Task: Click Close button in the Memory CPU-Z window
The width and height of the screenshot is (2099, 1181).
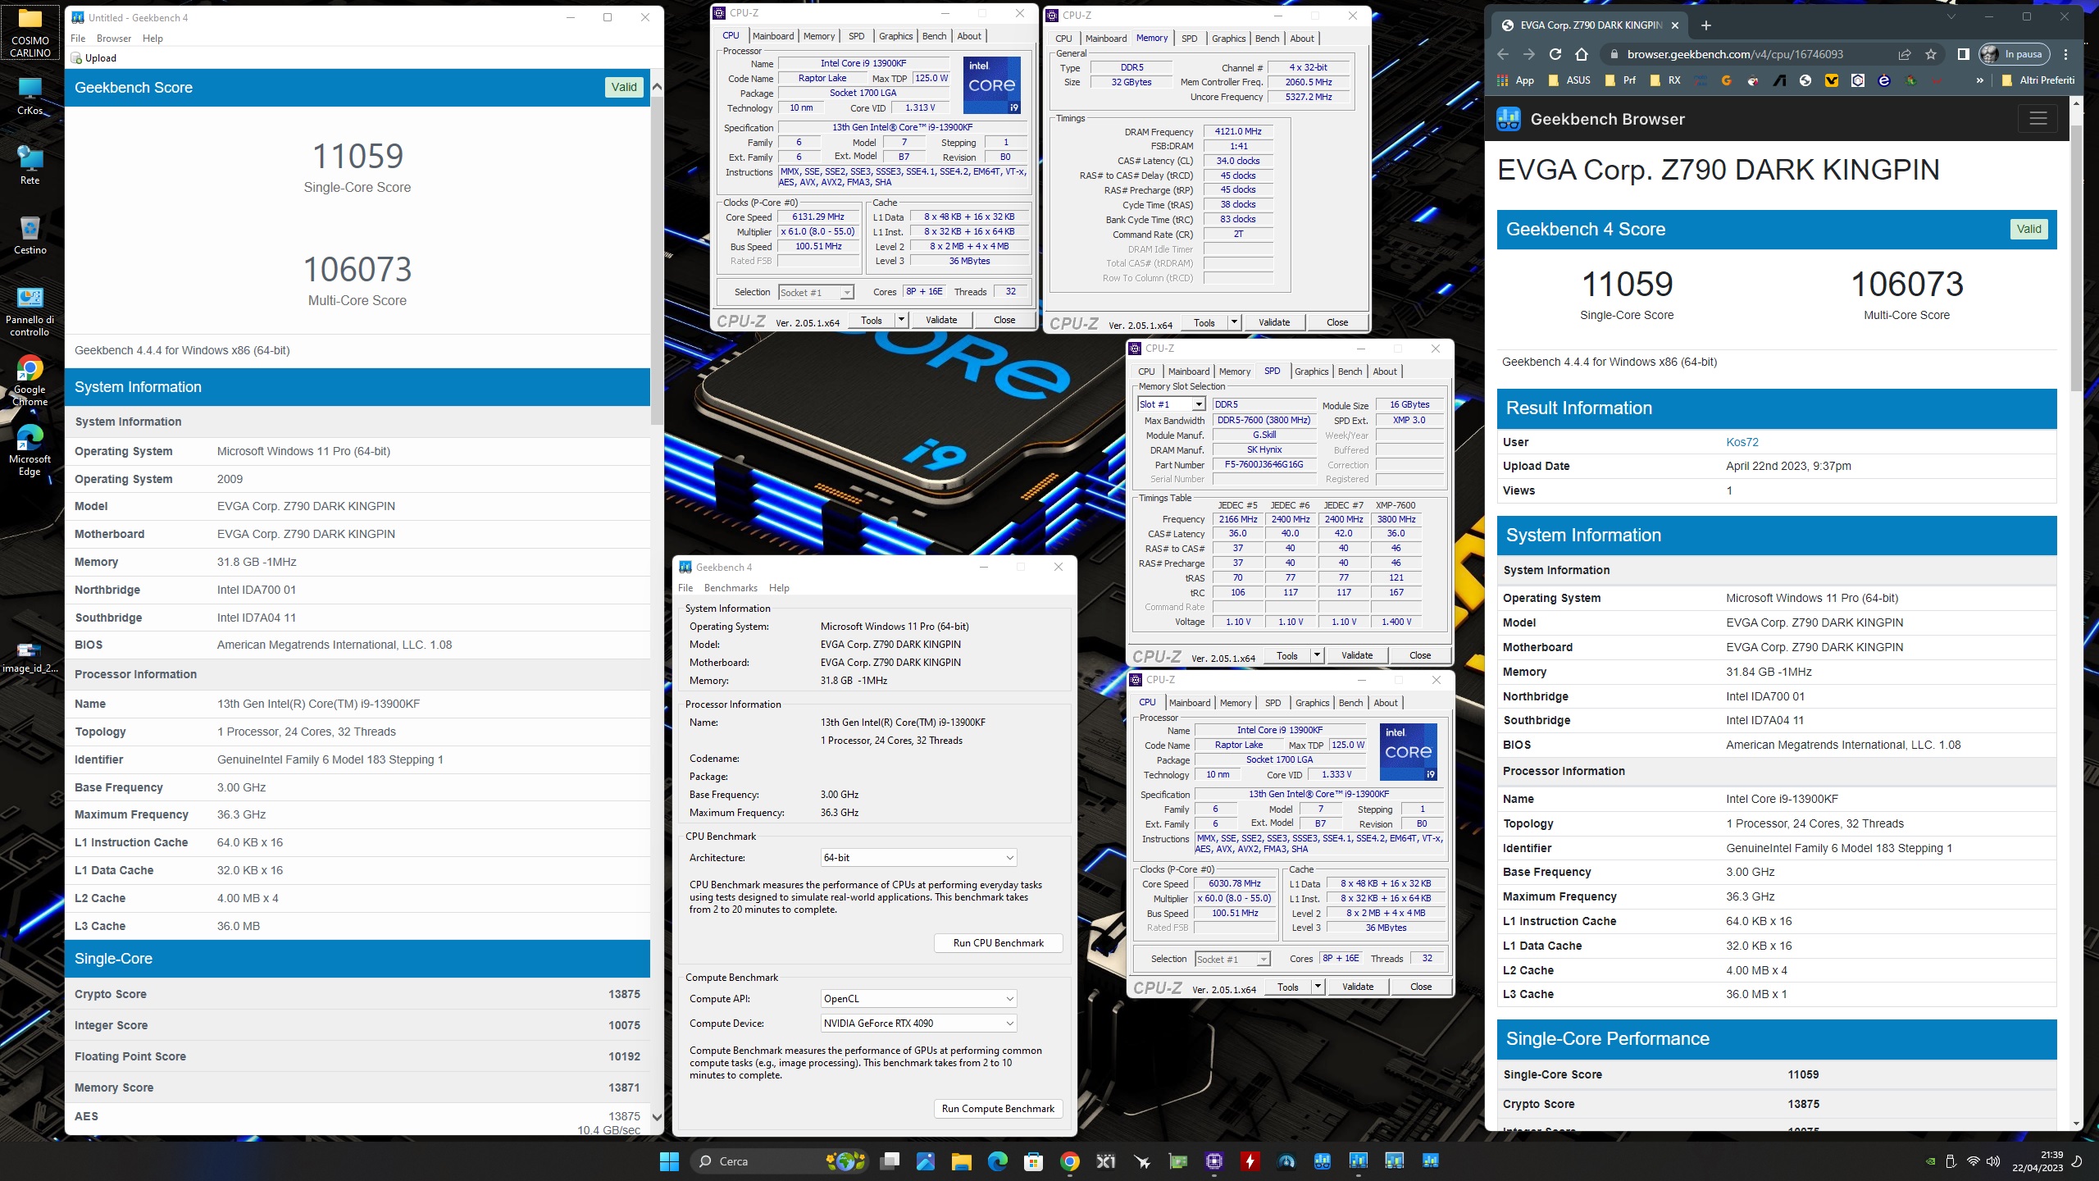Action: click(1337, 322)
